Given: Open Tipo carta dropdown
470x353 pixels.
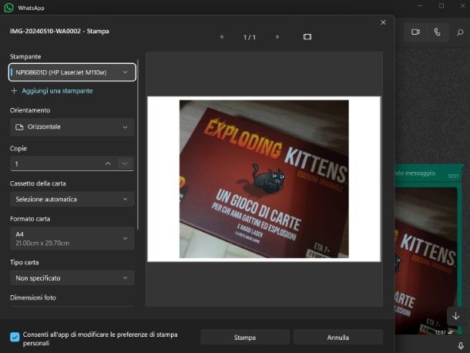Looking at the screenshot, I should click(72, 278).
